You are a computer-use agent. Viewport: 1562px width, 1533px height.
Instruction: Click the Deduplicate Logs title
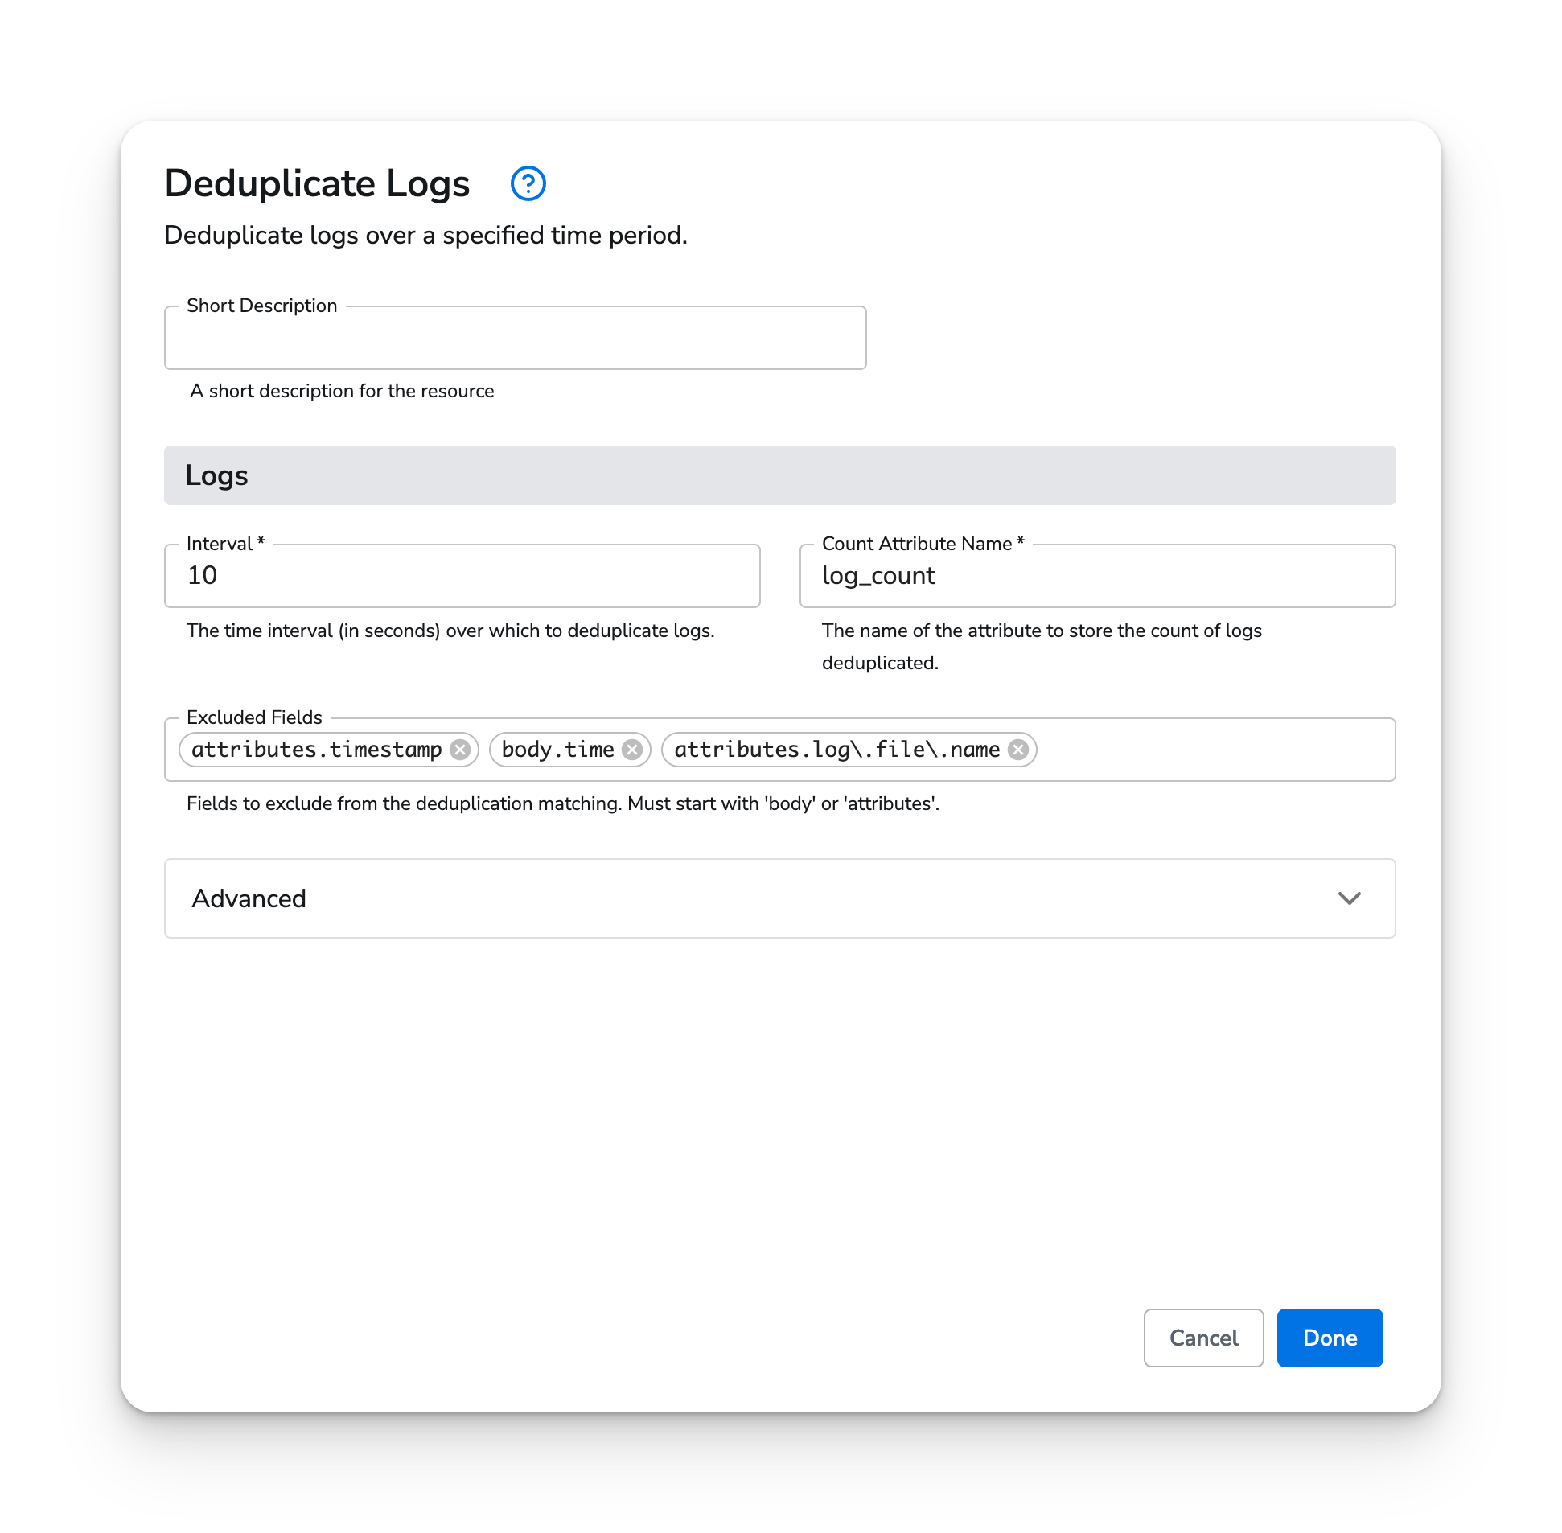[x=316, y=183]
